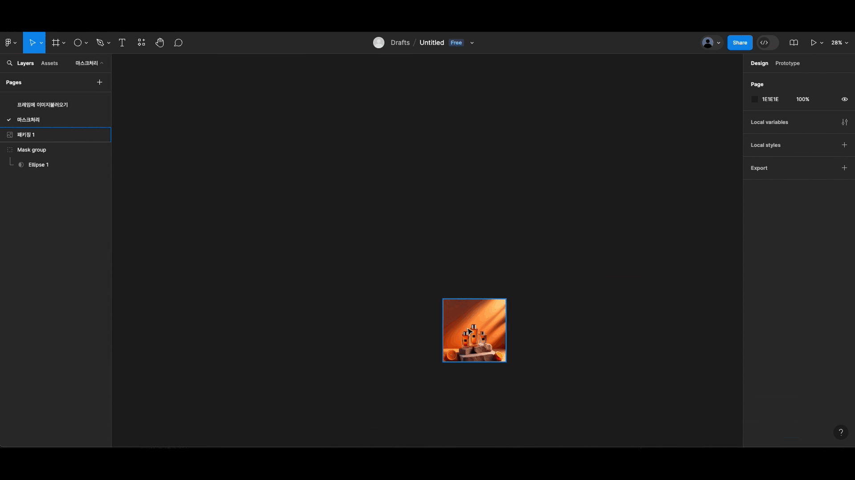Open the Figma main menu icon
The height and width of the screenshot is (480, 855).
click(8, 43)
